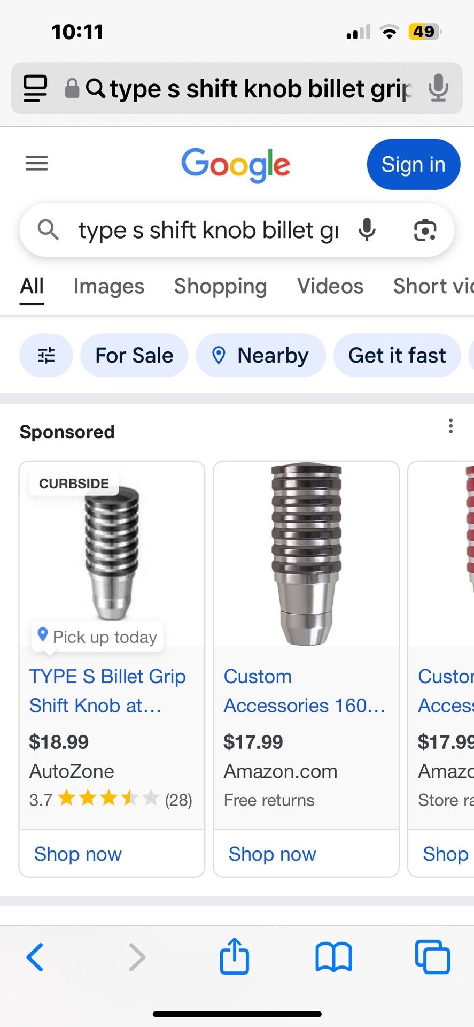
Task: Switch to the Images tab
Action: [109, 286]
